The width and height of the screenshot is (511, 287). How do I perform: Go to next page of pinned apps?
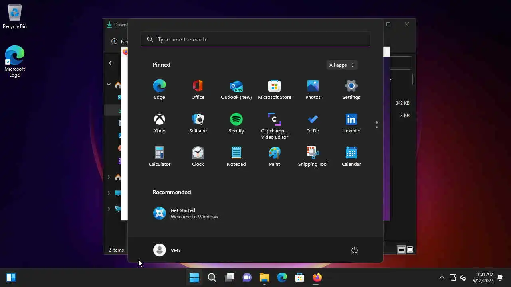(x=376, y=127)
